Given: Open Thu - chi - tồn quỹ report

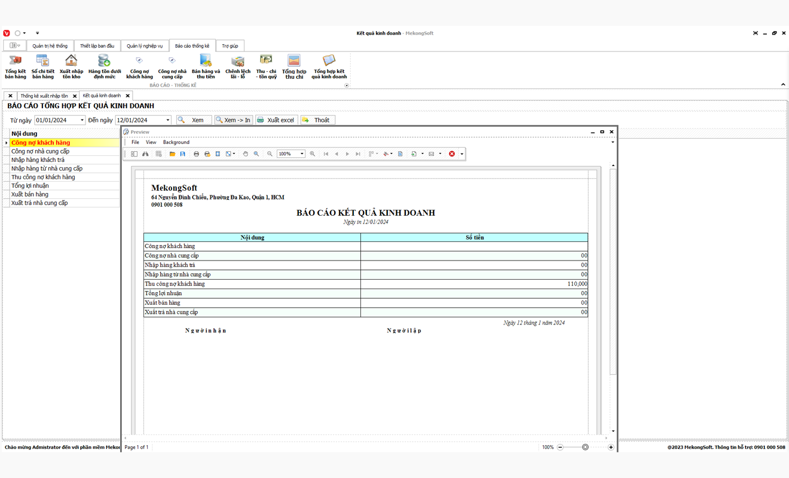Looking at the screenshot, I should point(266,66).
